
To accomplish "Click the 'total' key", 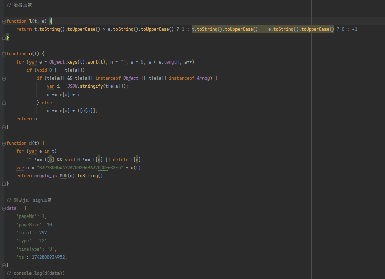I will point(25,233).
